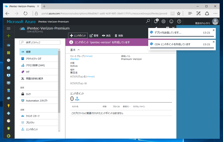Screen dimensions: 223x142
Task: Open the Azure portal hamburger menu
Action: [x=9, y=29]
